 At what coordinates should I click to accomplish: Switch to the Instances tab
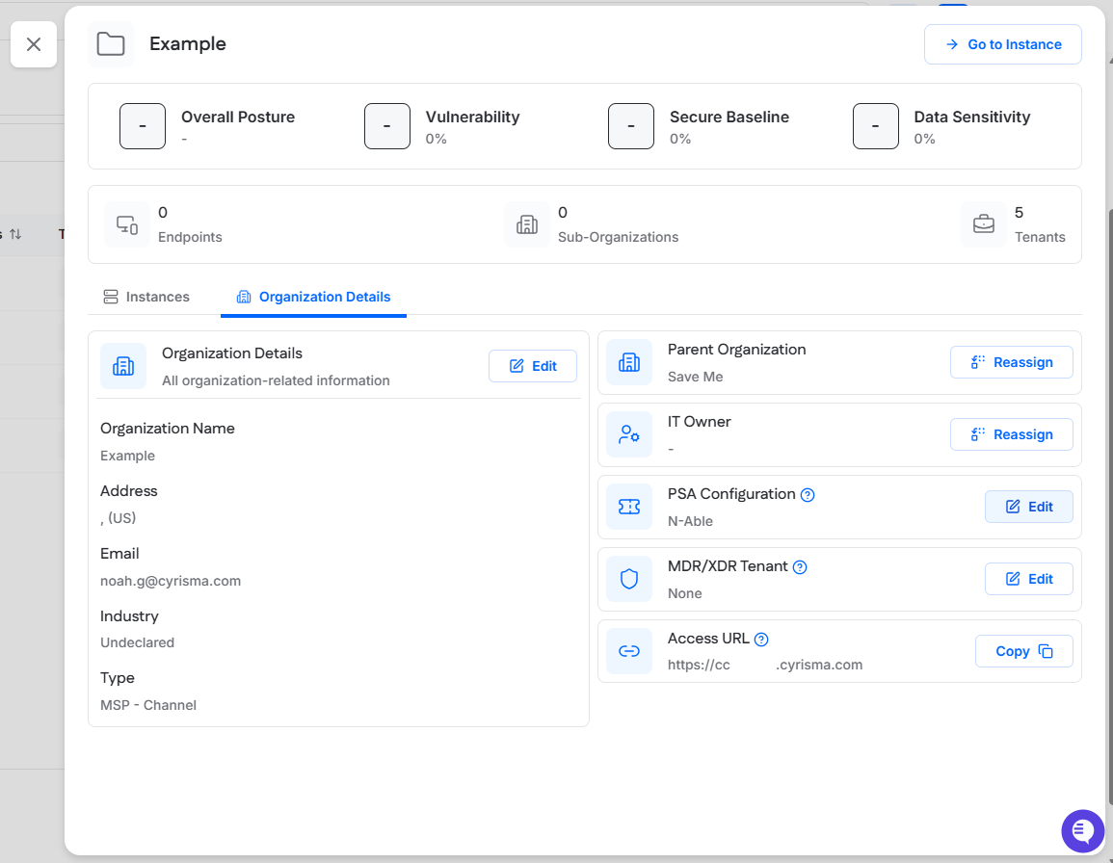coord(146,297)
